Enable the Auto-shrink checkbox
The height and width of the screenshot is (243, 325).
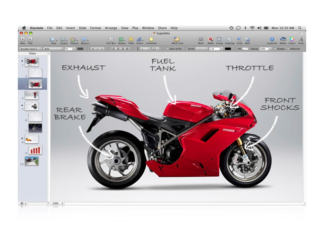click(x=168, y=49)
